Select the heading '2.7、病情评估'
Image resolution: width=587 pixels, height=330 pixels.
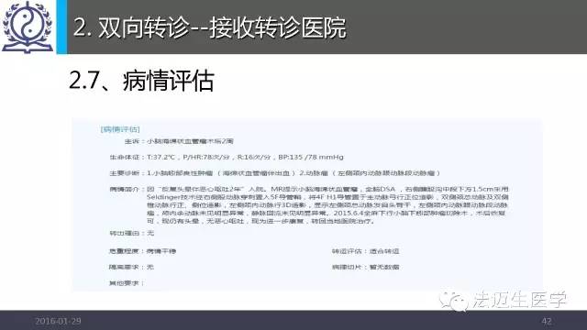(x=141, y=80)
